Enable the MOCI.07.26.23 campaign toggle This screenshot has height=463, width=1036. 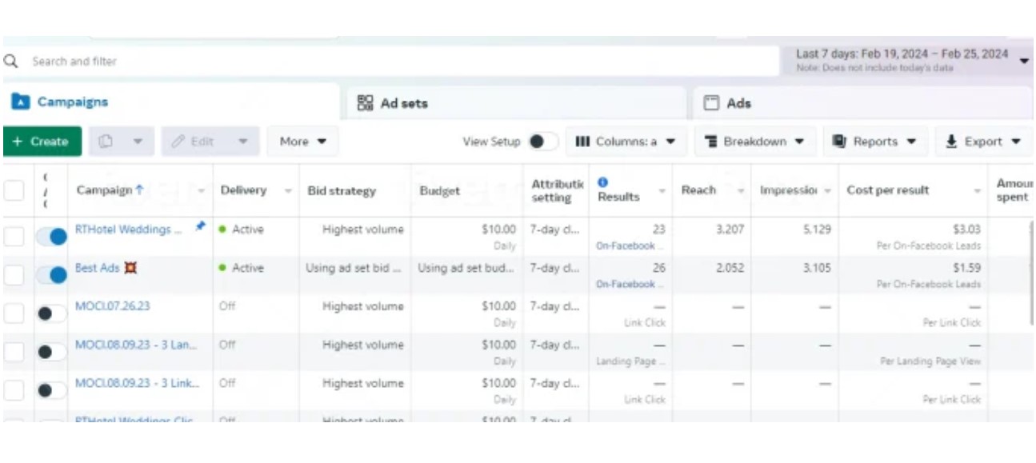(52, 313)
